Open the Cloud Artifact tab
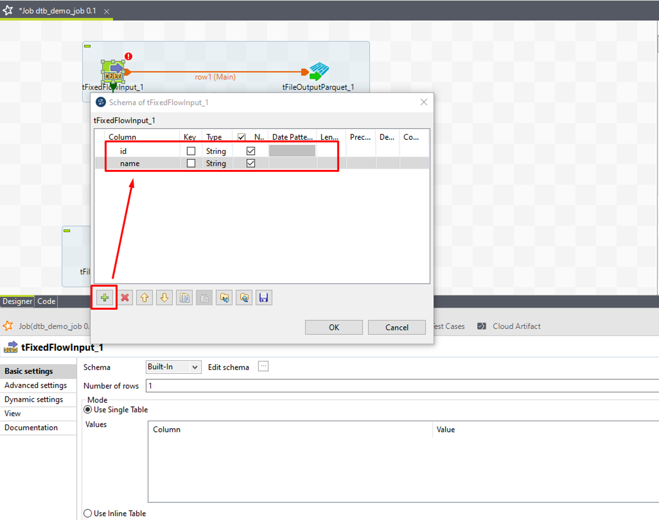 coord(509,326)
